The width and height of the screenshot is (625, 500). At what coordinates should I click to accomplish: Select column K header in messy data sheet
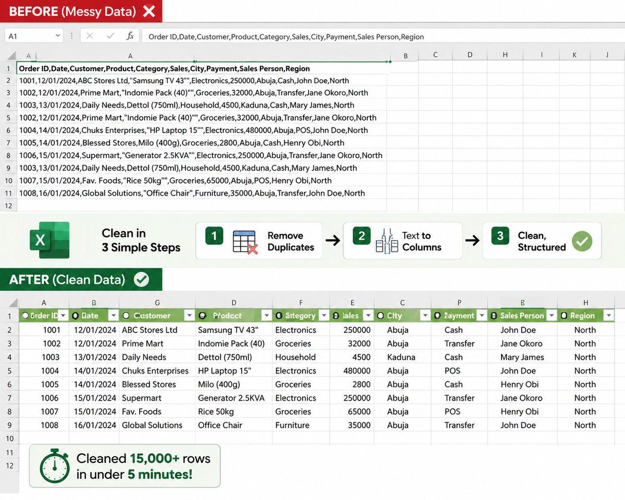[x=574, y=55]
